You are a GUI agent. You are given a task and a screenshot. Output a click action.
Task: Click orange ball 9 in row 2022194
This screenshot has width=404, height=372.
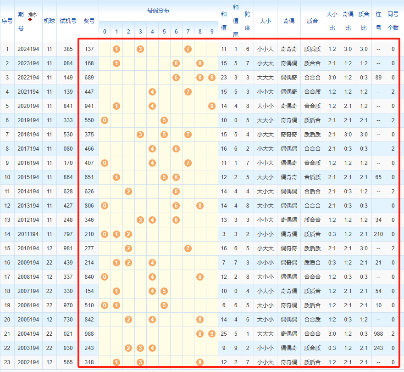(211, 78)
